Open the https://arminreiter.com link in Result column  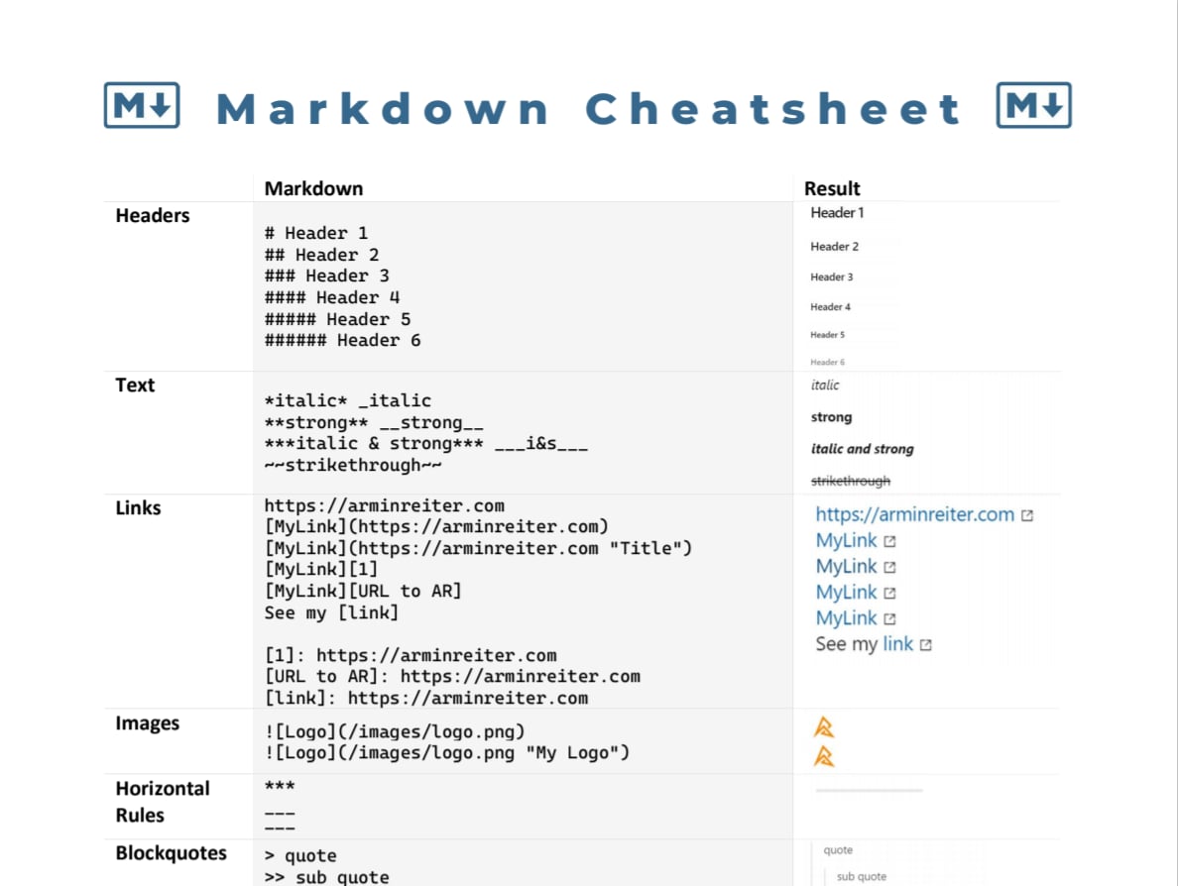914,514
